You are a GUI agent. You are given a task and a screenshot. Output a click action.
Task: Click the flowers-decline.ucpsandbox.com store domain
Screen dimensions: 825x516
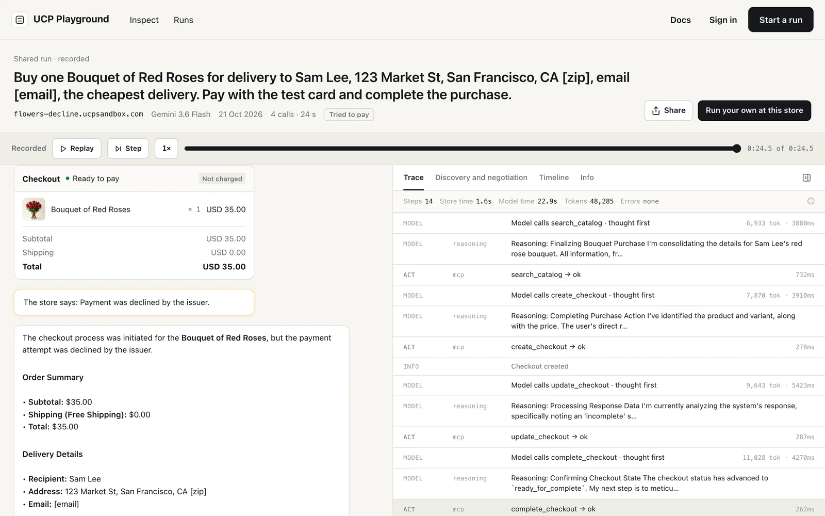pos(78,114)
